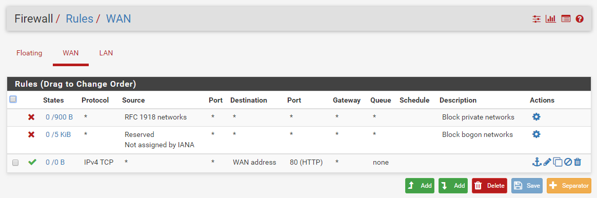Edit the HTTP rule with pencil icon
Screen dimensions: 597x198
(x=547, y=162)
